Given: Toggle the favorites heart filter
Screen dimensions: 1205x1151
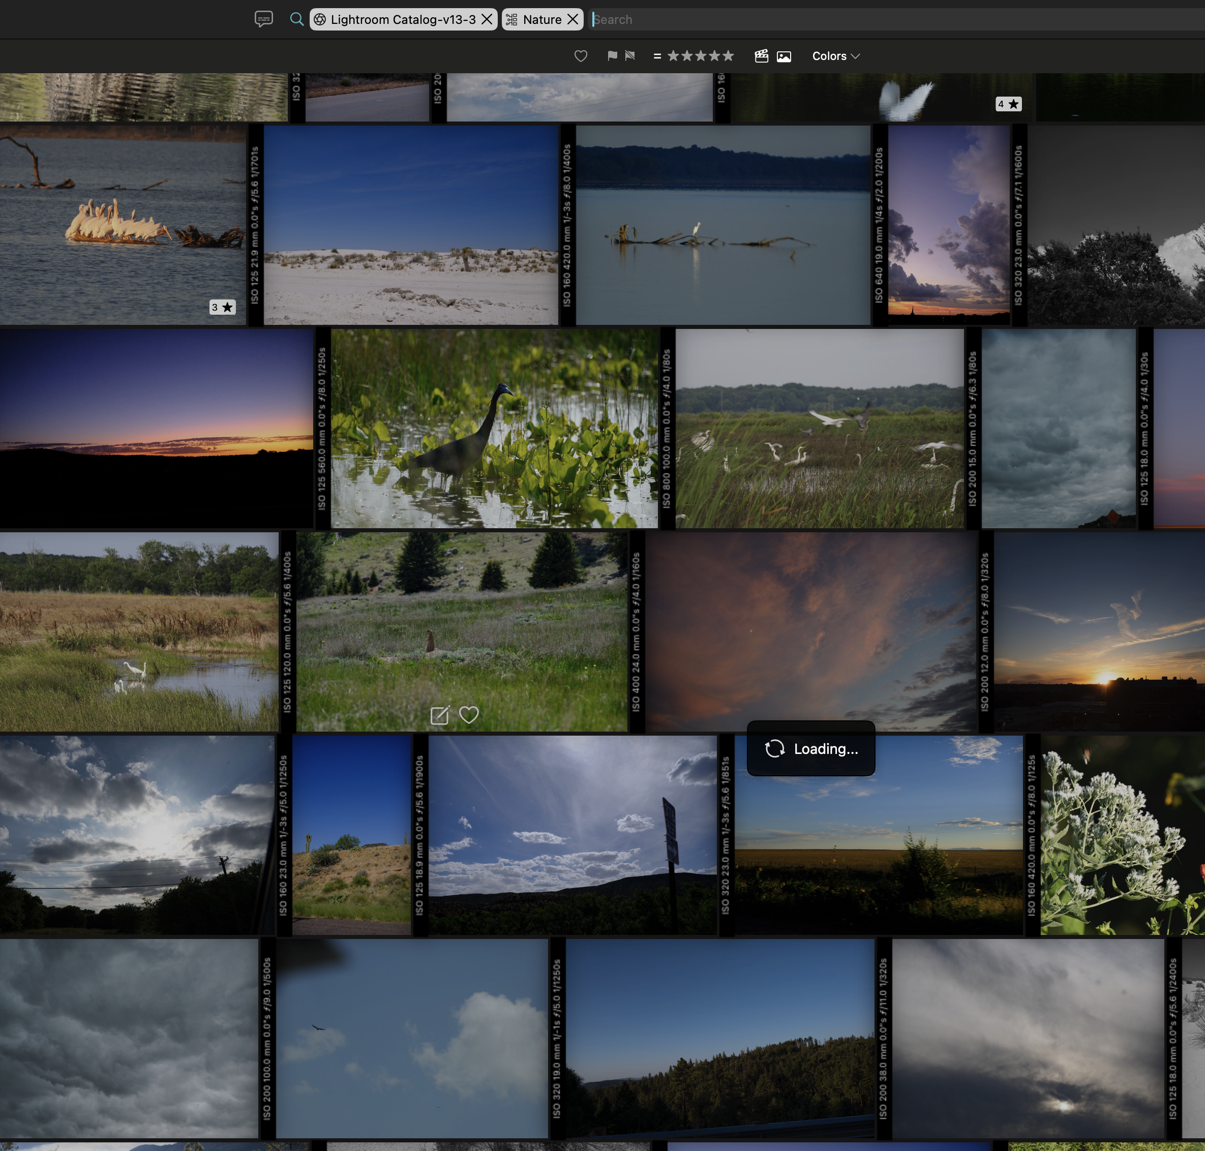Looking at the screenshot, I should click(x=581, y=56).
